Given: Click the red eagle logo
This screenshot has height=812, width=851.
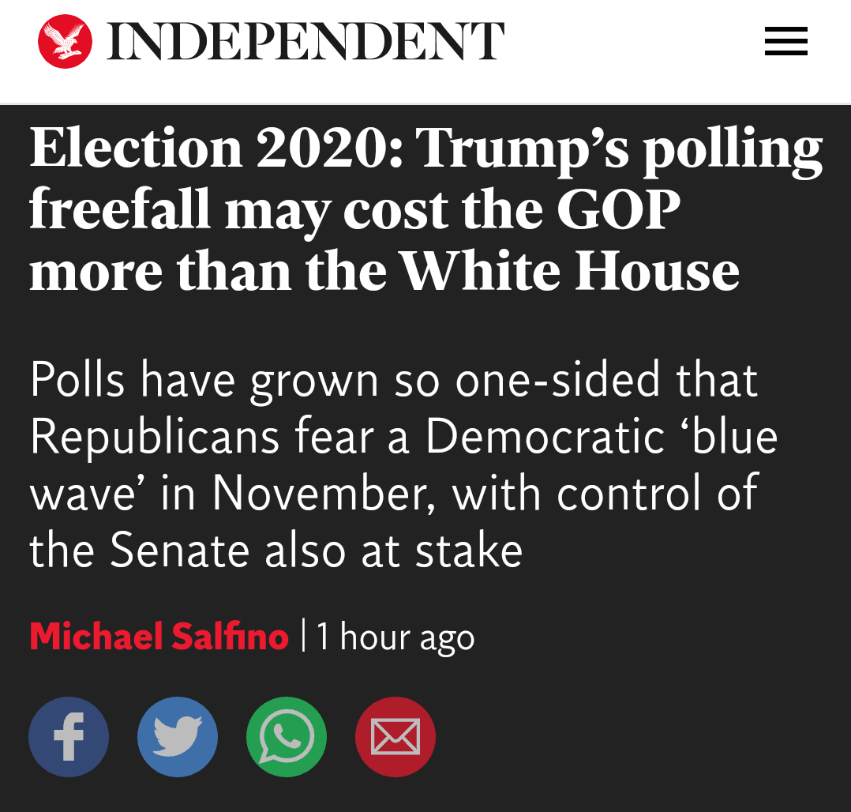Looking at the screenshot, I should point(65,41).
